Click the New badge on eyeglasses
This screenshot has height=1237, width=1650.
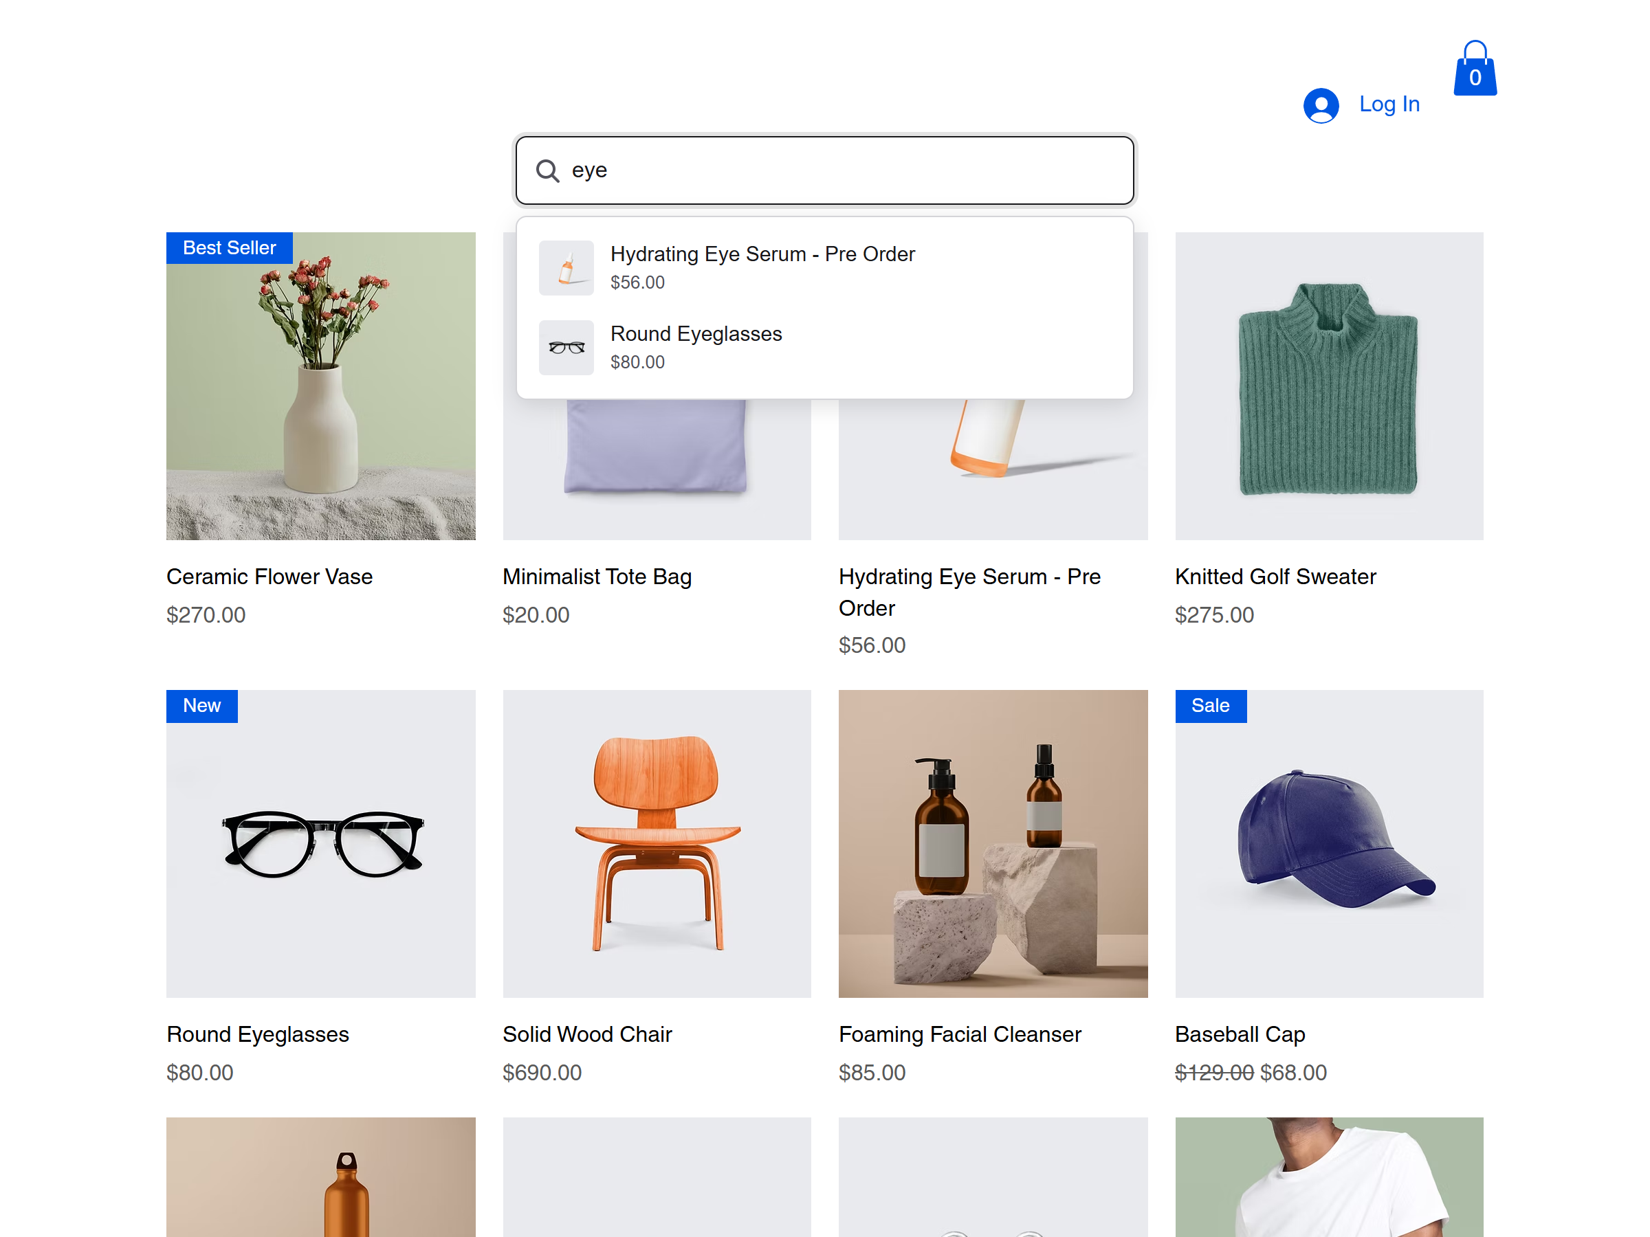tap(201, 705)
